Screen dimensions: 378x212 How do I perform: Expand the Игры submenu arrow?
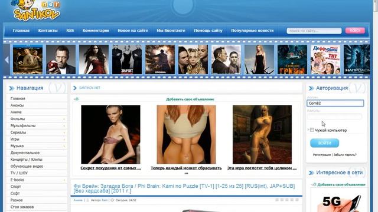[64, 139]
